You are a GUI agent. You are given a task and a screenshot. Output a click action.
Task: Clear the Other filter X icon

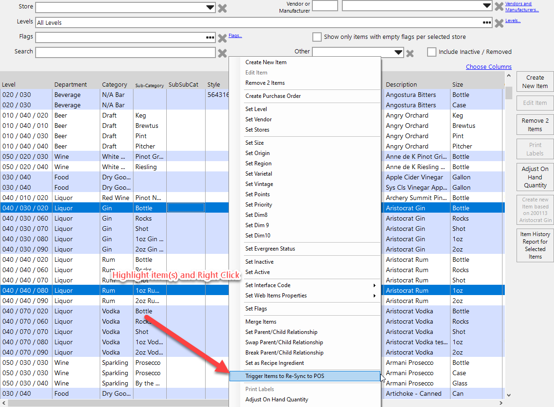point(410,53)
